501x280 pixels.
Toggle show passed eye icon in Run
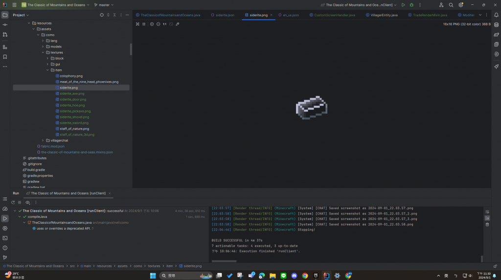28,202
